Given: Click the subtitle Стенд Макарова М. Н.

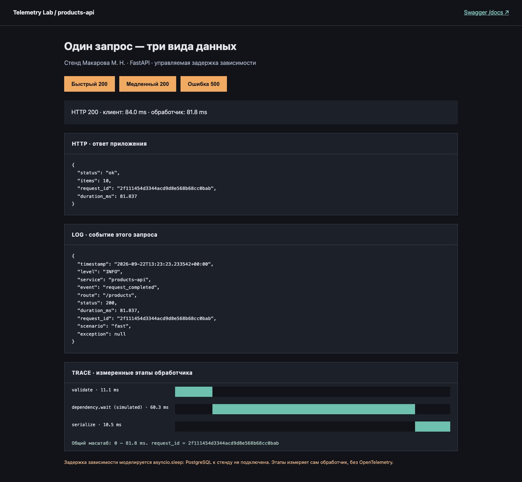Looking at the screenshot, I should (x=95, y=63).
